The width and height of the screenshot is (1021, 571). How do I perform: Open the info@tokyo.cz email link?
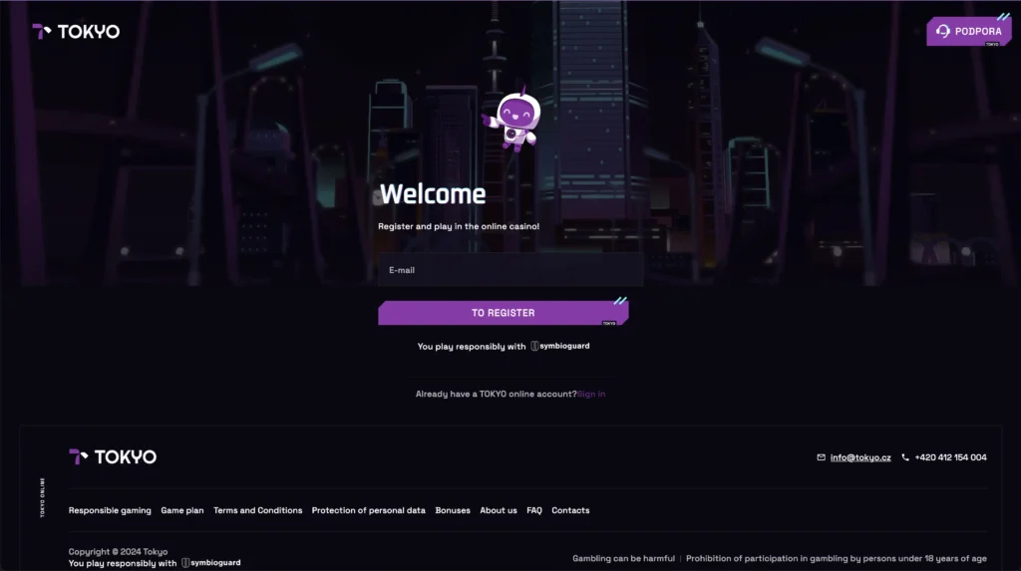coord(860,457)
